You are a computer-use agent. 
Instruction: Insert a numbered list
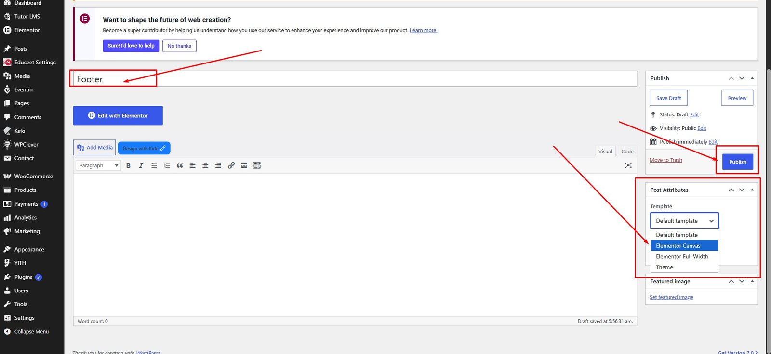click(167, 165)
